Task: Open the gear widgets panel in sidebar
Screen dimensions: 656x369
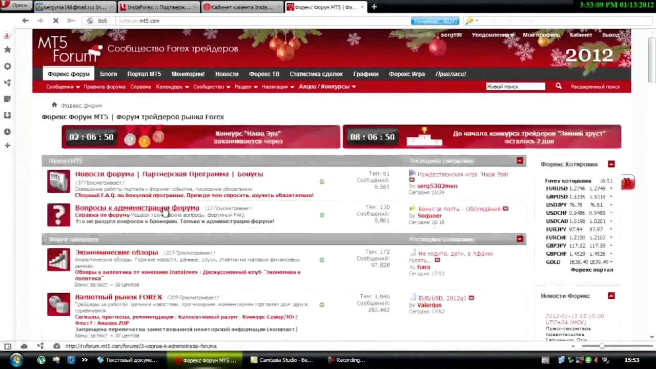Action: pos(7,66)
